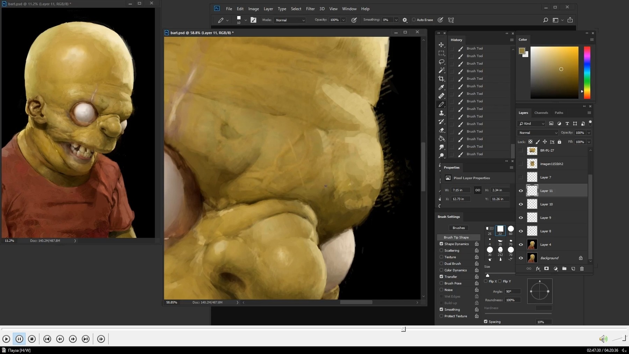Delete layer with trash icon
Viewport: 629px width, 354px height.
coord(582,269)
